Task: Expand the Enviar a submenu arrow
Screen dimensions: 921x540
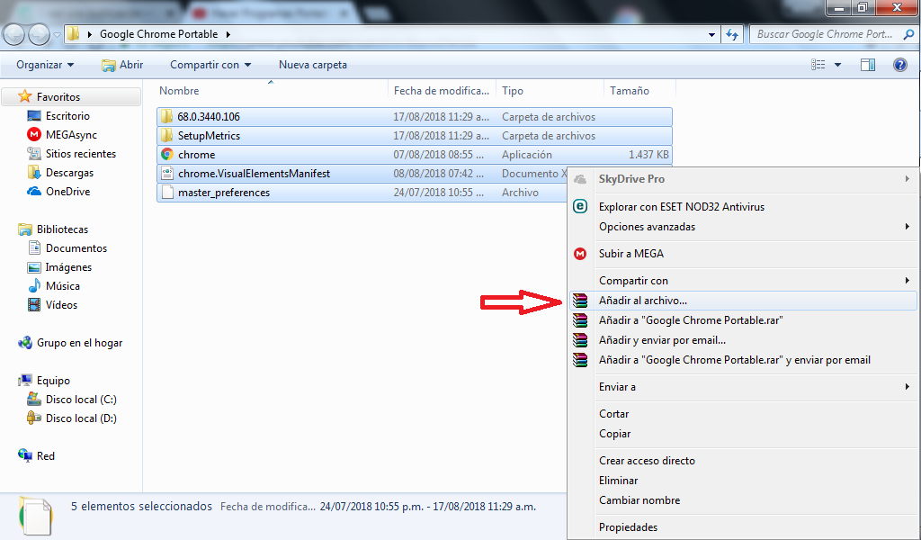Action: (908, 387)
